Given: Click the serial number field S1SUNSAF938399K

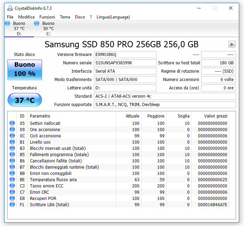Looking at the screenshot, I should click(x=125, y=63).
